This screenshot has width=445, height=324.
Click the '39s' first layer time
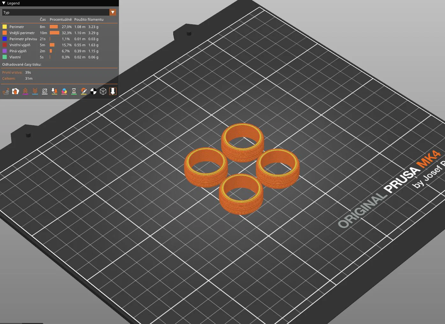(x=28, y=72)
